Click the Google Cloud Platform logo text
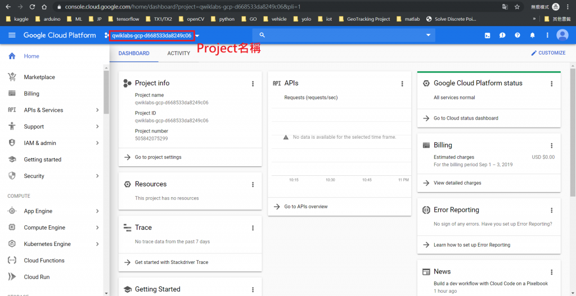 (60, 35)
